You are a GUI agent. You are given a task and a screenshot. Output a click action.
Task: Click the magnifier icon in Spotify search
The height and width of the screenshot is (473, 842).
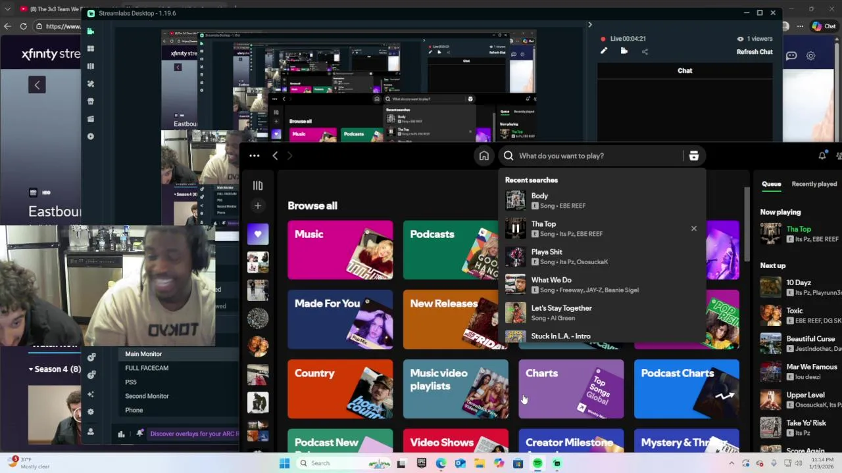508,156
